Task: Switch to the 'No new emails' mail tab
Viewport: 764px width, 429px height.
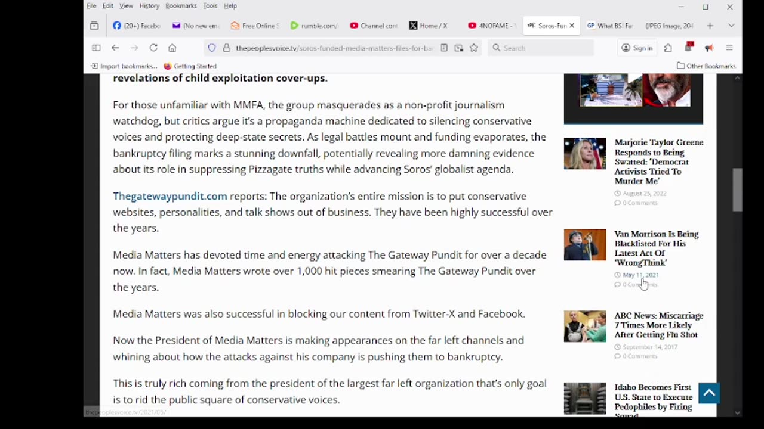Action: pyautogui.click(x=196, y=26)
